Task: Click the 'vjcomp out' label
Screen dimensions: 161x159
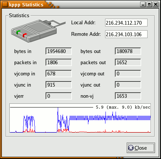Action: 92,74
